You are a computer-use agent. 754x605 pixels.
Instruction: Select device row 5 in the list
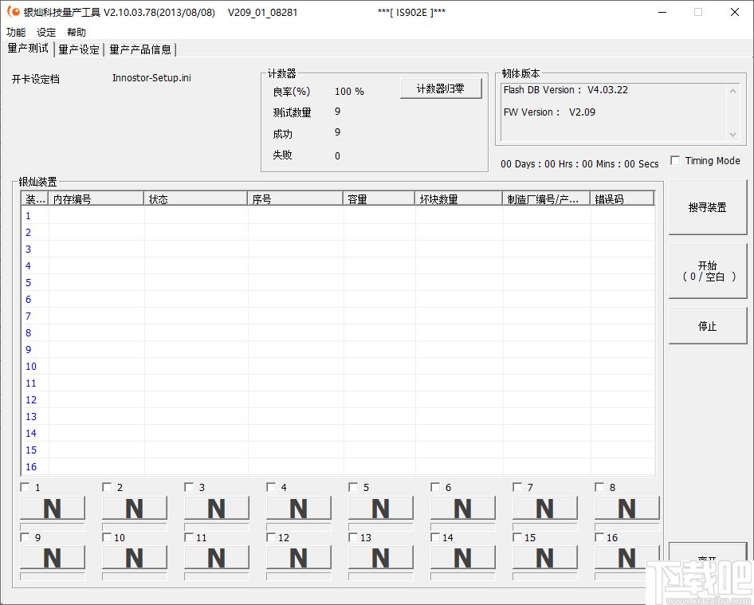pos(338,282)
